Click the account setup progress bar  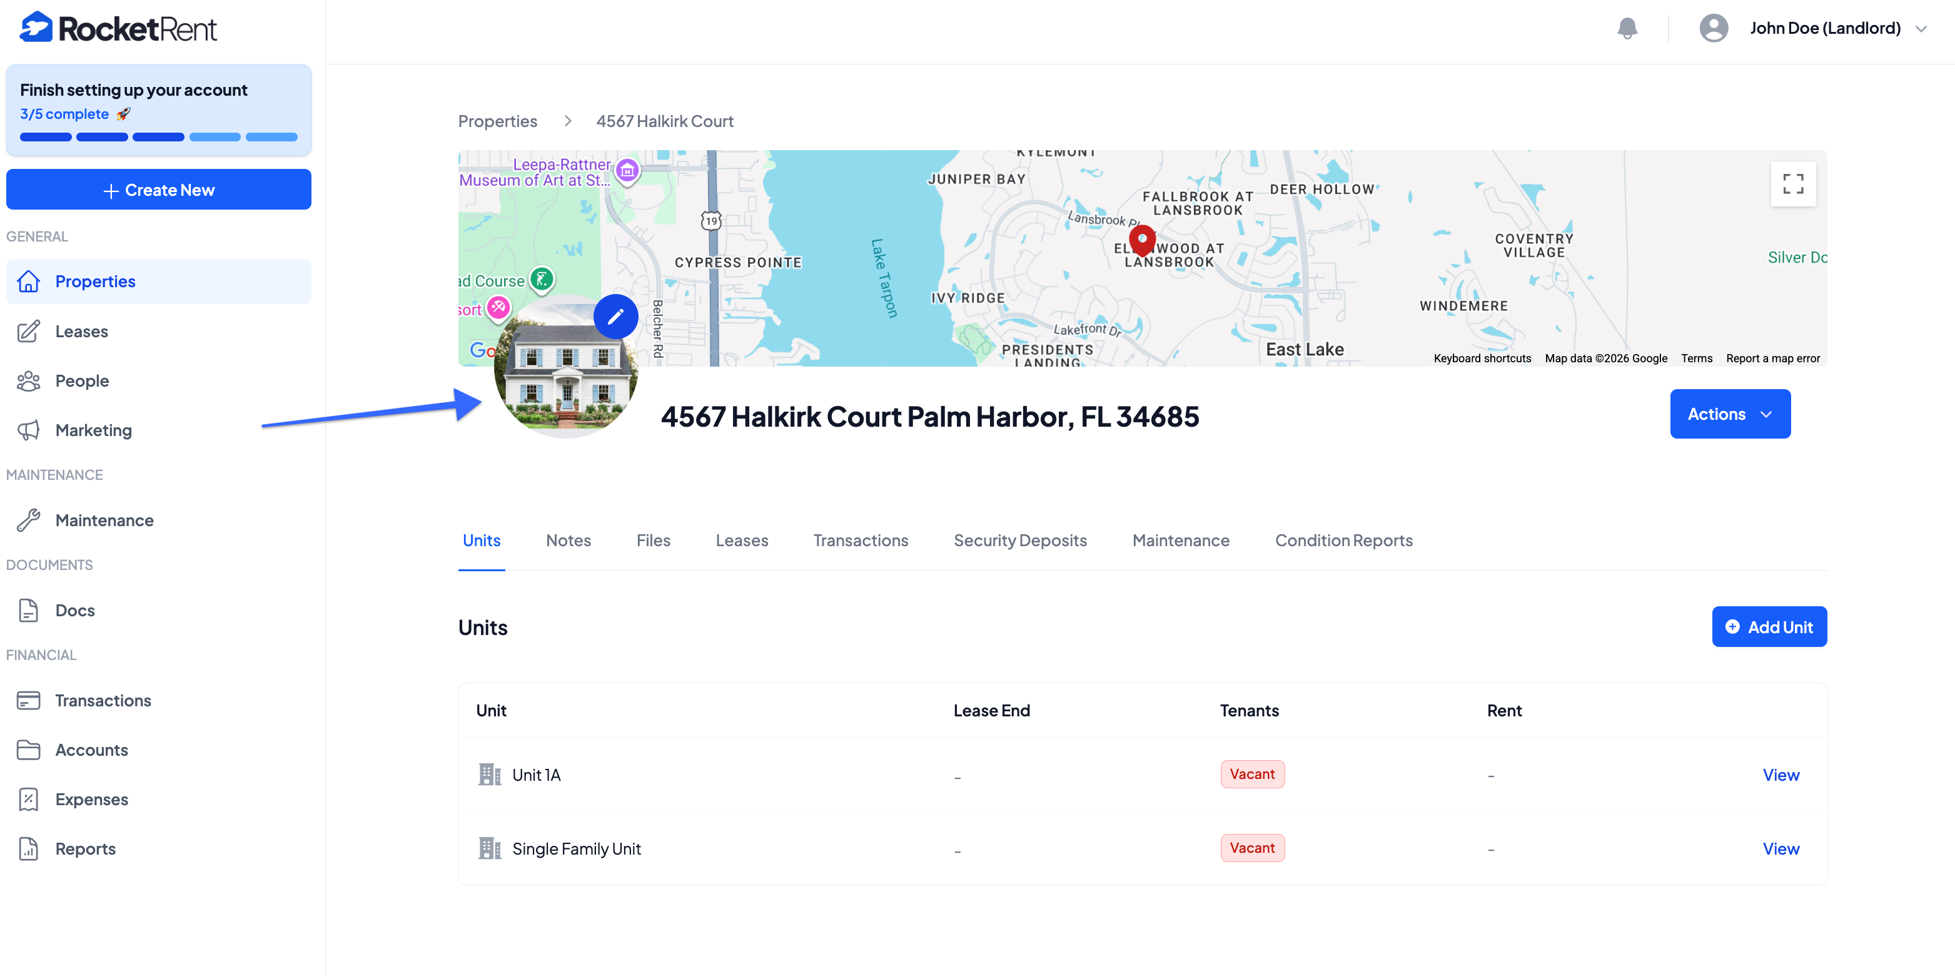click(x=158, y=138)
